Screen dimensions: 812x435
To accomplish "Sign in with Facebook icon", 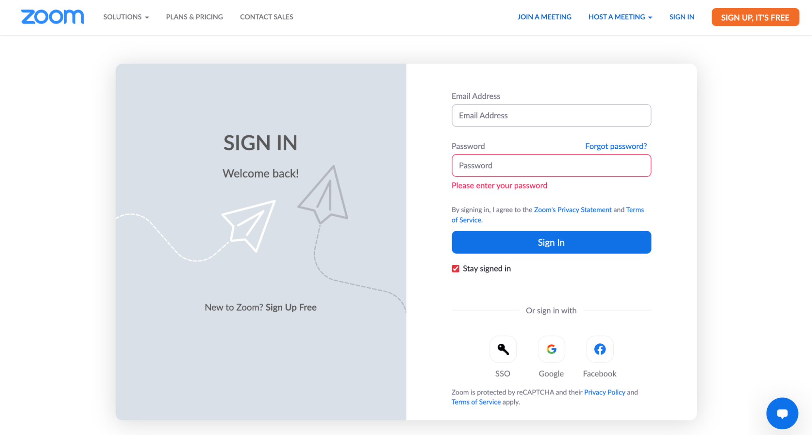I will (600, 349).
